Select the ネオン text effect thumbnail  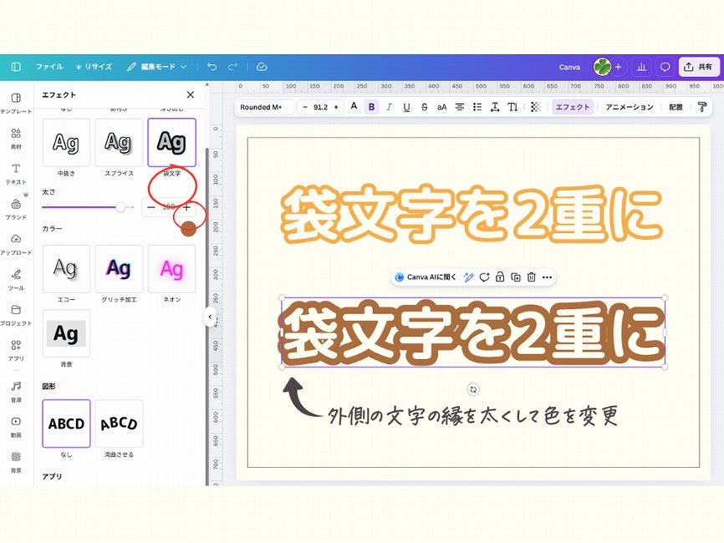171,269
